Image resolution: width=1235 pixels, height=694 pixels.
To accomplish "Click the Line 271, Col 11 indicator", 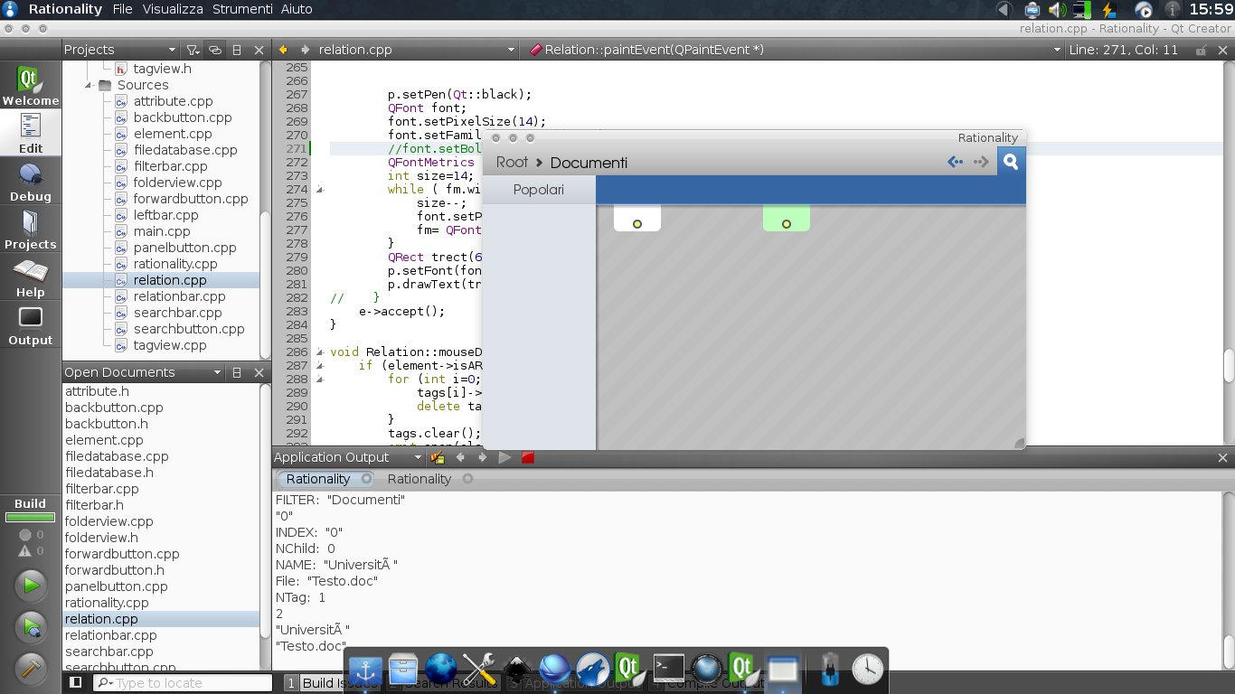I will [x=1124, y=50].
